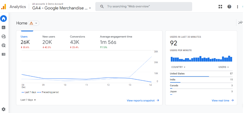Screen dimensions: 245x113
Task: Click the United States country row
Action: [201, 74]
